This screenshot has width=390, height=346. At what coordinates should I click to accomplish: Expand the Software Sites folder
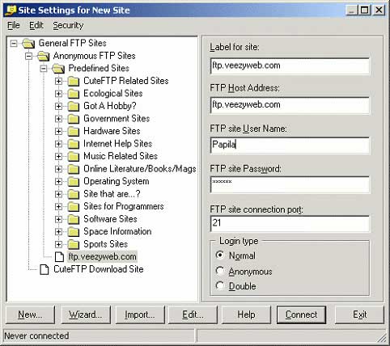(x=58, y=219)
